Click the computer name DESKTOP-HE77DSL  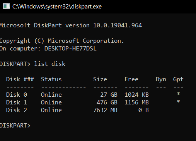(70, 49)
